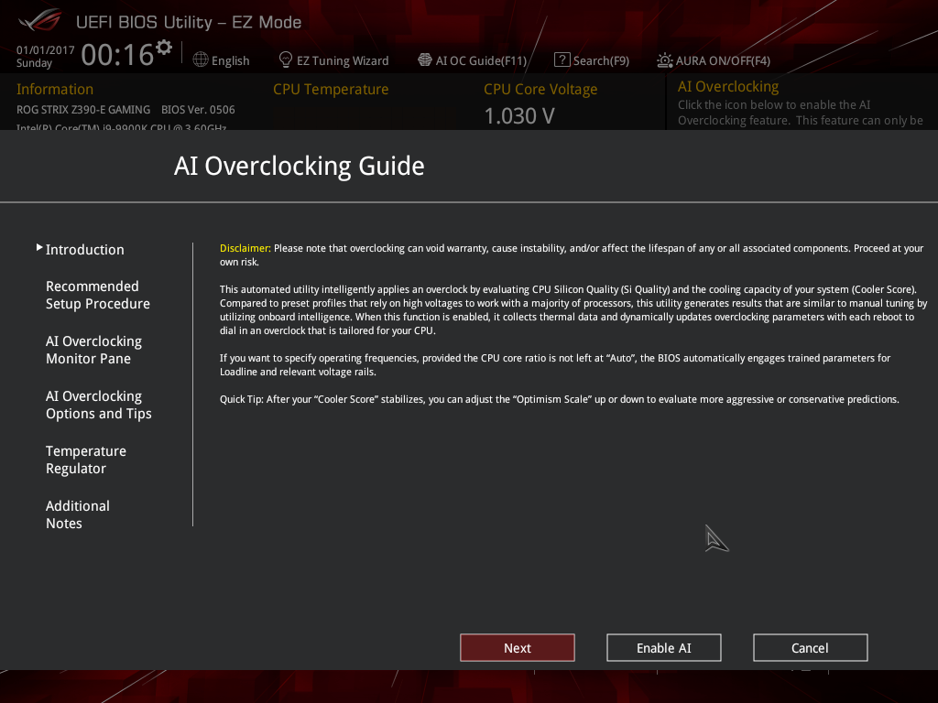The width and height of the screenshot is (938, 703).
Task: Click the AI Overclocking Guide title
Action: 300,166
